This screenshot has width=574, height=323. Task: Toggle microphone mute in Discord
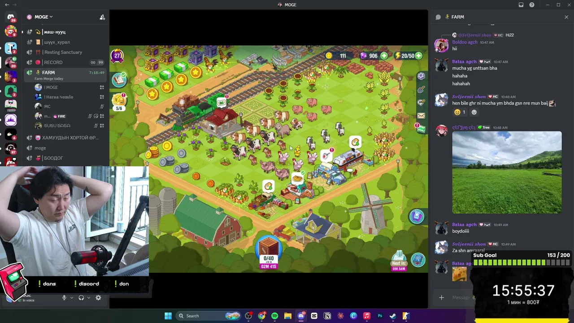pyautogui.click(x=64, y=298)
